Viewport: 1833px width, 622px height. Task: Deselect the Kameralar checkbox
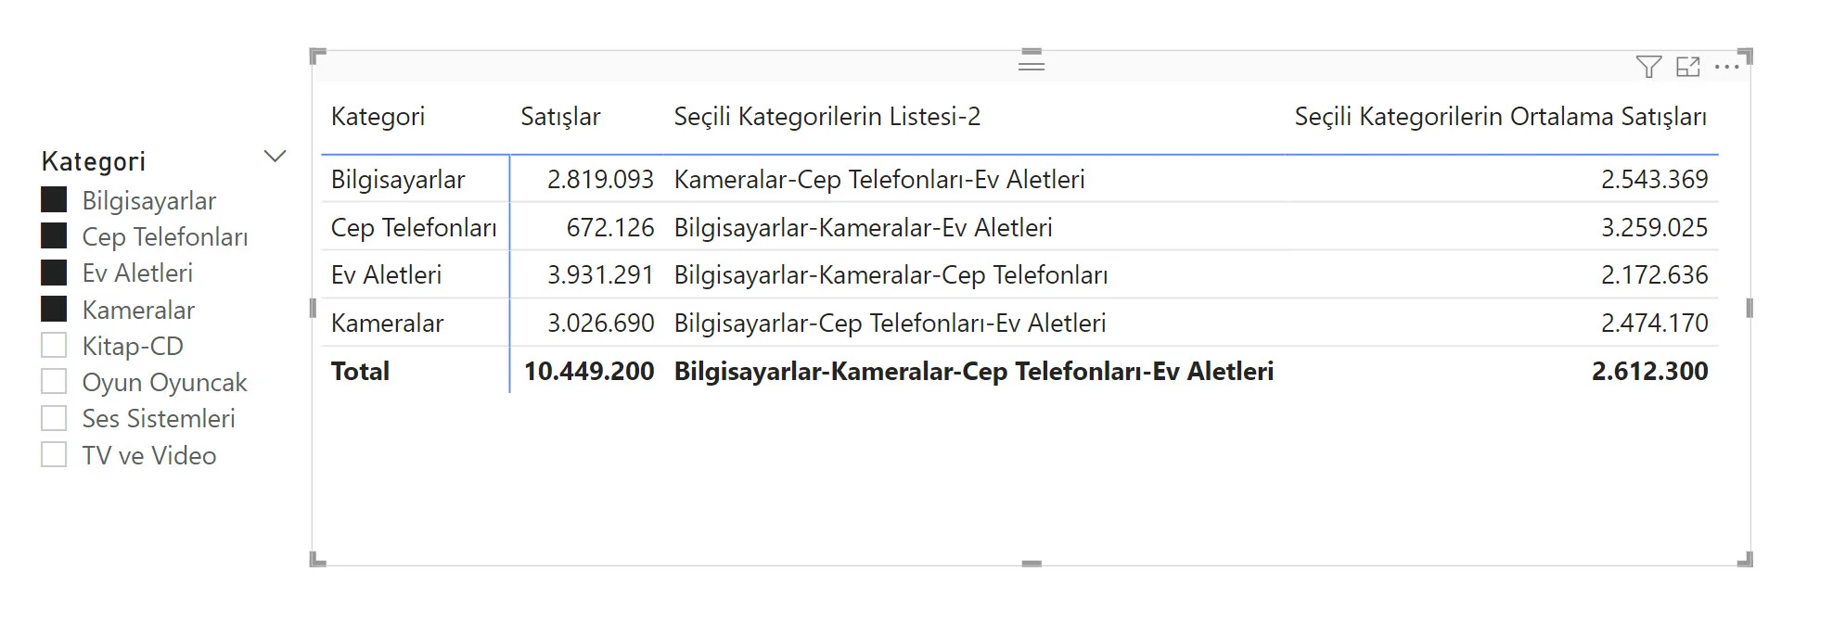coord(54,310)
